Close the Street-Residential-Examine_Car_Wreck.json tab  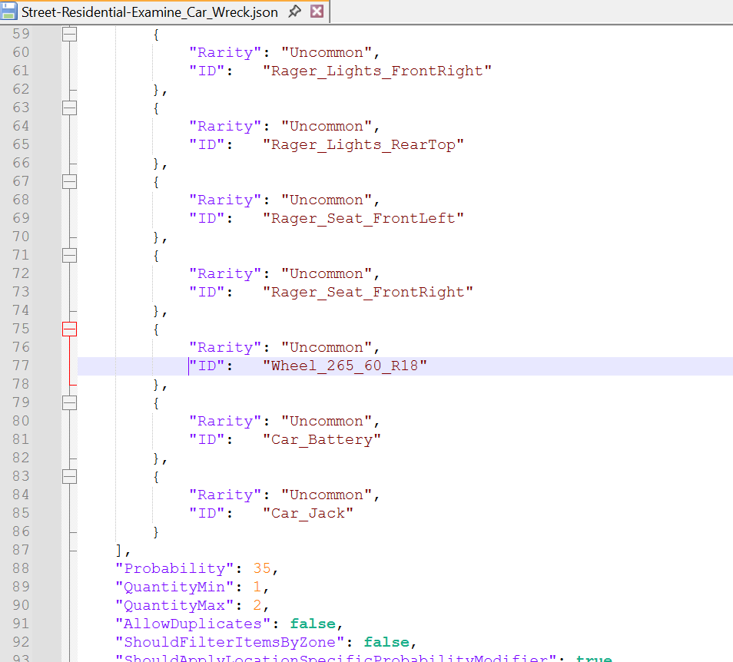click(317, 12)
